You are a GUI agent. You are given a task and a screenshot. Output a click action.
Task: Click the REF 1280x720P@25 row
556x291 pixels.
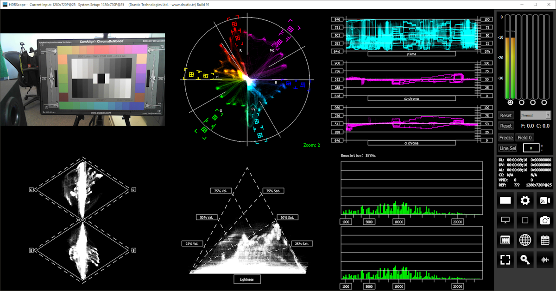[524, 185]
